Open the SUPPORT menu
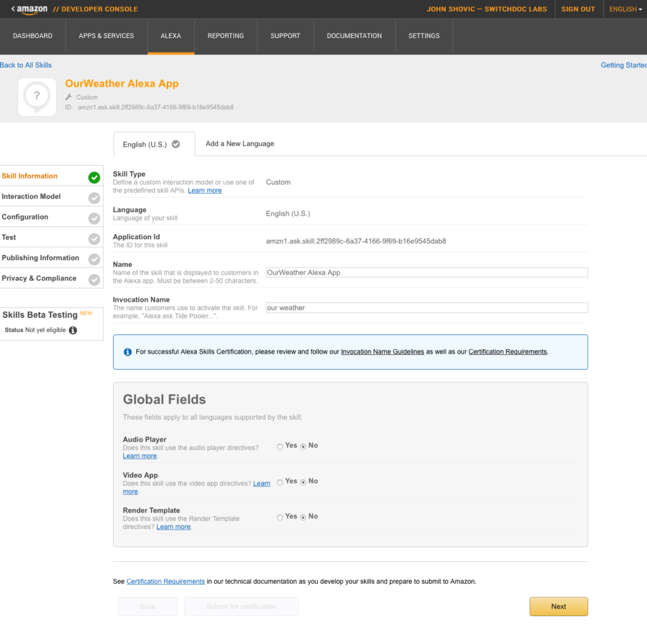 [285, 36]
